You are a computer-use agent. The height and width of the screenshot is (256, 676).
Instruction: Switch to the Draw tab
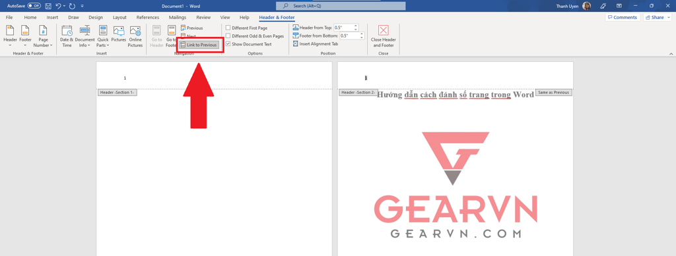point(74,18)
